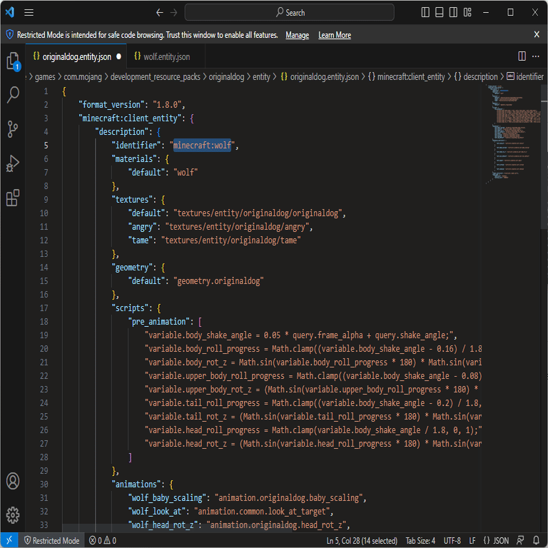
Task: Open Remote window button in status bar
Action: [x=9, y=540]
